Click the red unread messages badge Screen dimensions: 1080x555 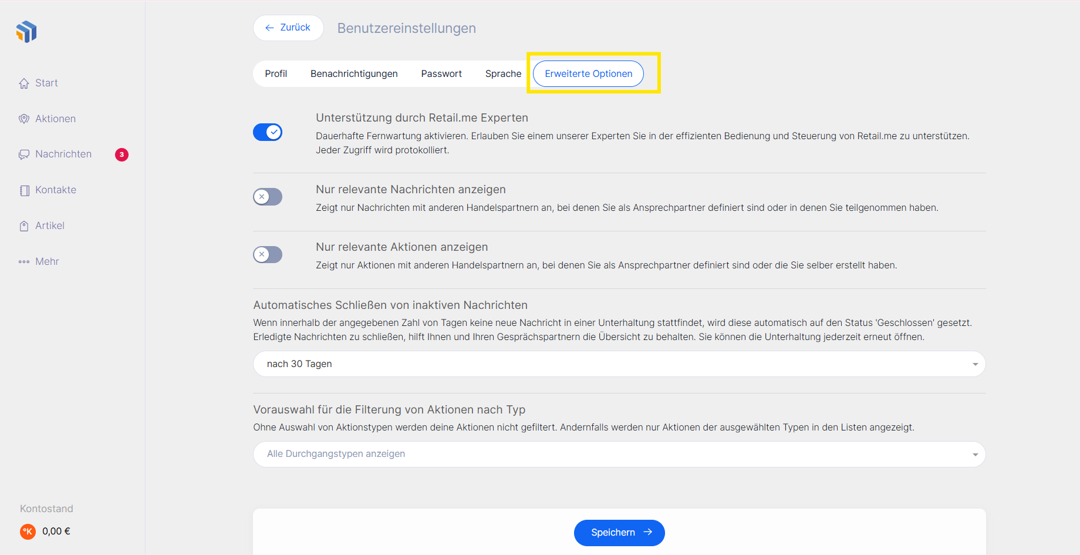coord(122,154)
